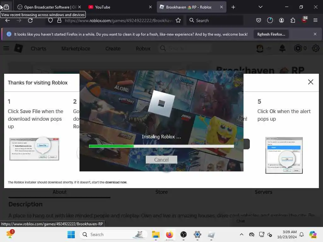
Task: Dismiss the Firefox refresh notification bar
Action: pyautogui.click(x=315, y=34)
